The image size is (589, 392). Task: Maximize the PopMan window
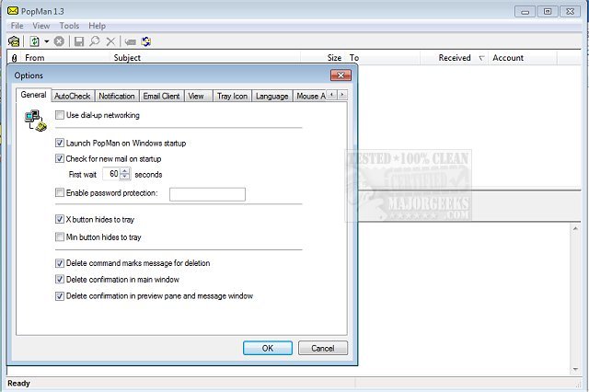pyautogui.click(x=548, y=12)
